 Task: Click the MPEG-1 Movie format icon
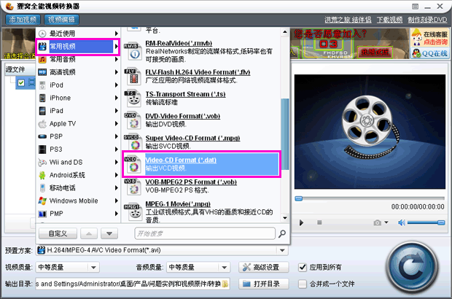[x=133, y=212]
